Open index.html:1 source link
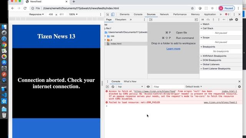This screenshot has width=246, height=138. [x=229, y=91]
